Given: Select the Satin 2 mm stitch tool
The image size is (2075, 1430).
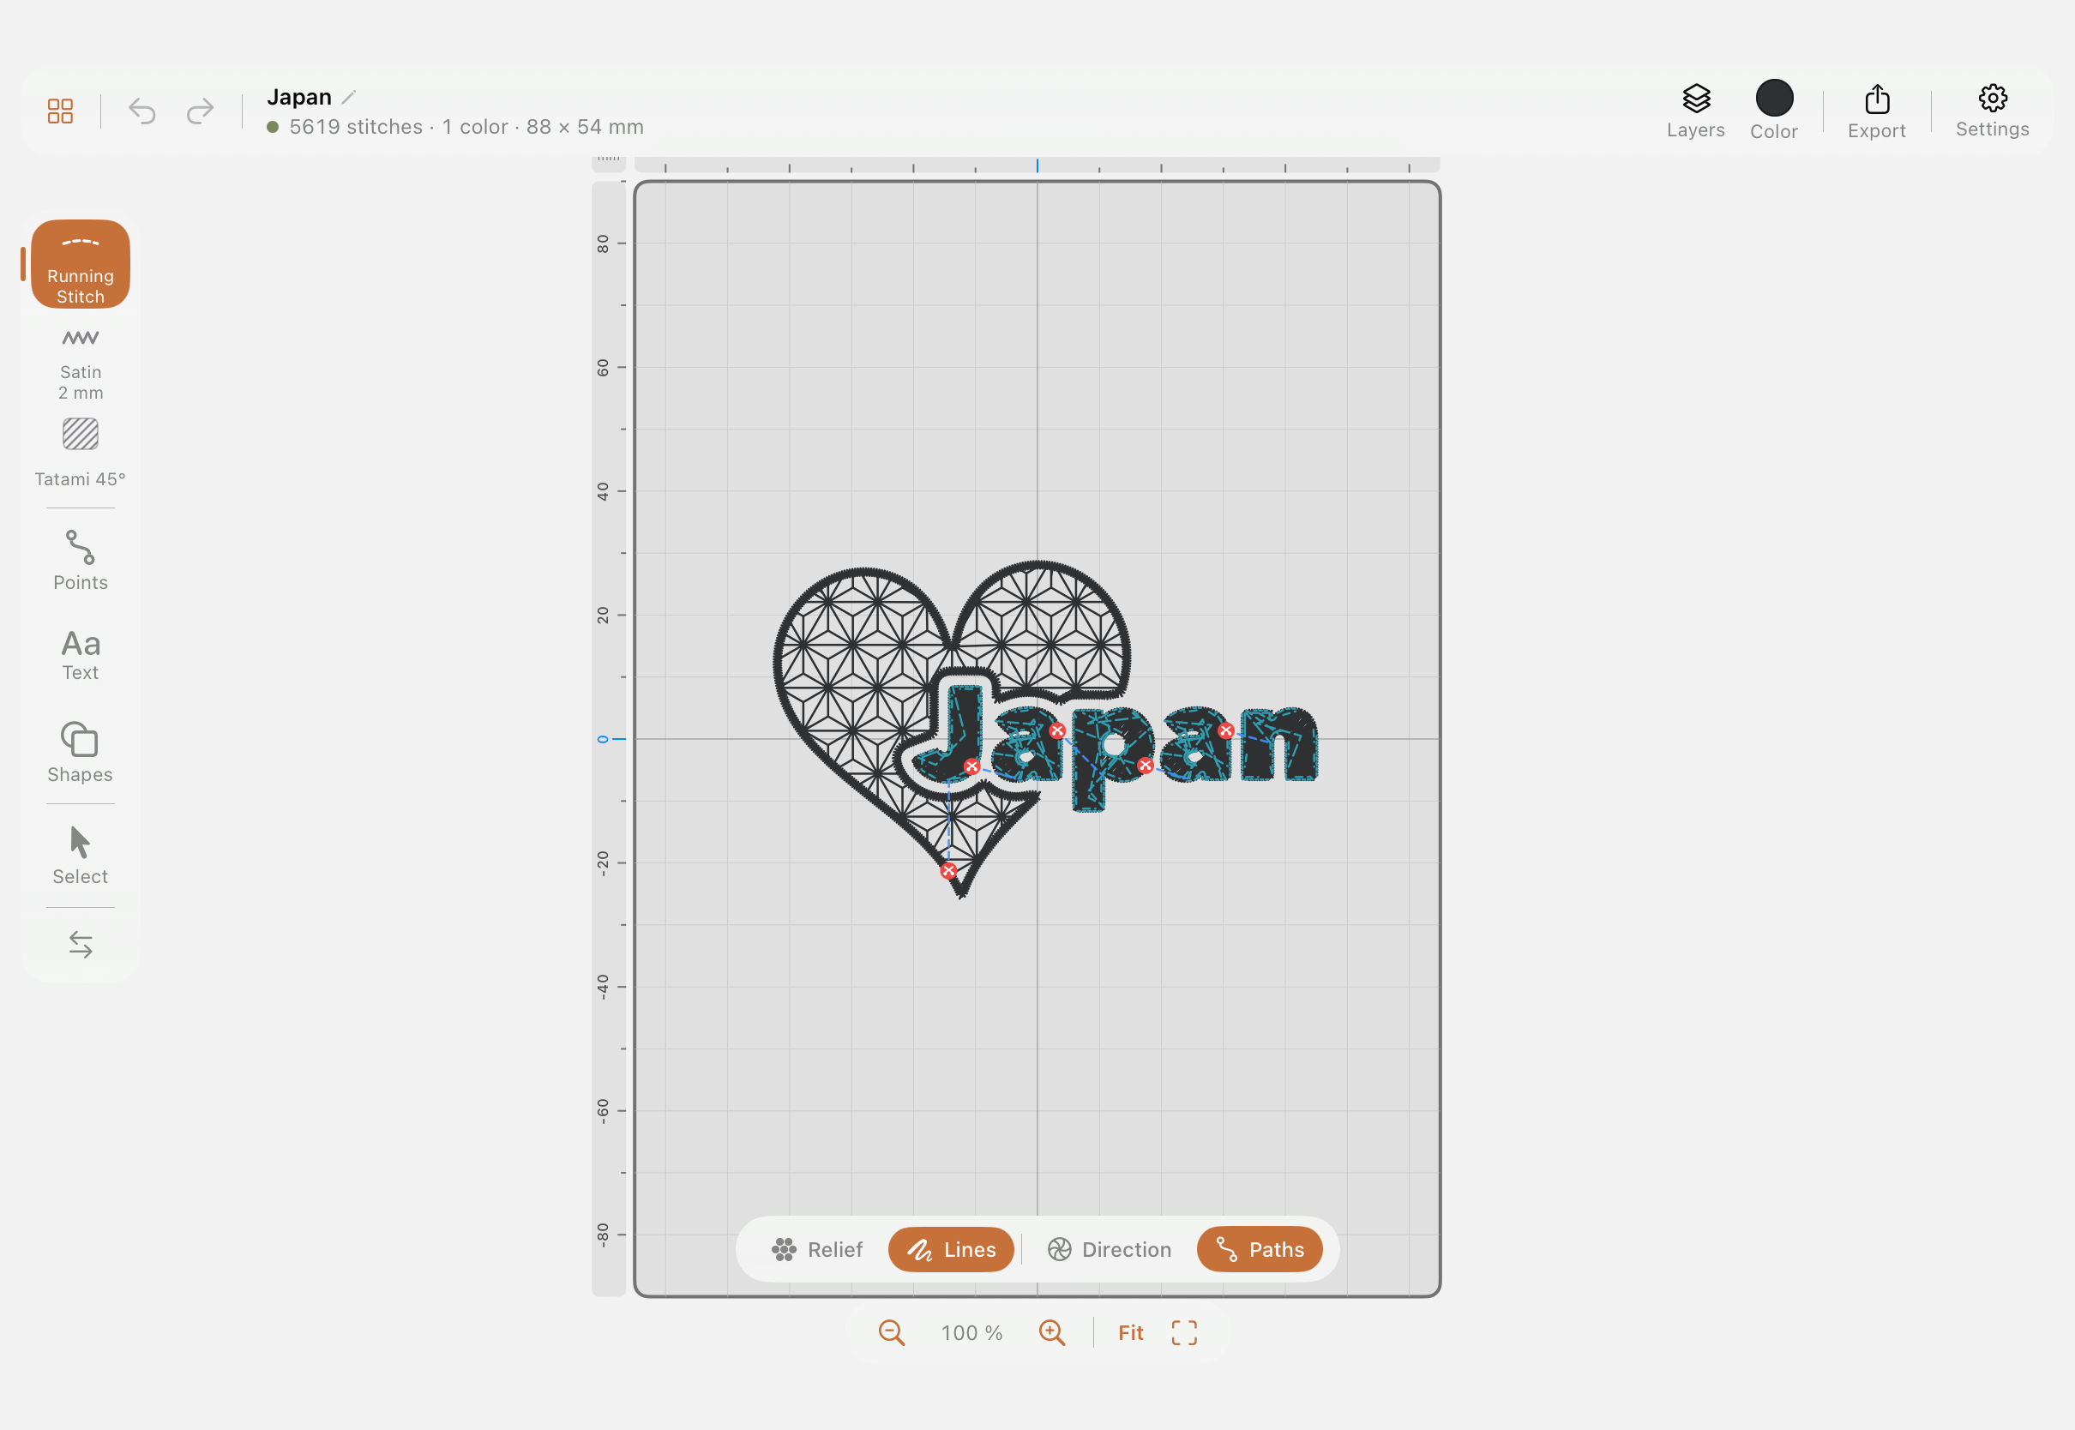Looking at the screenshot, I should pos(81,364).
